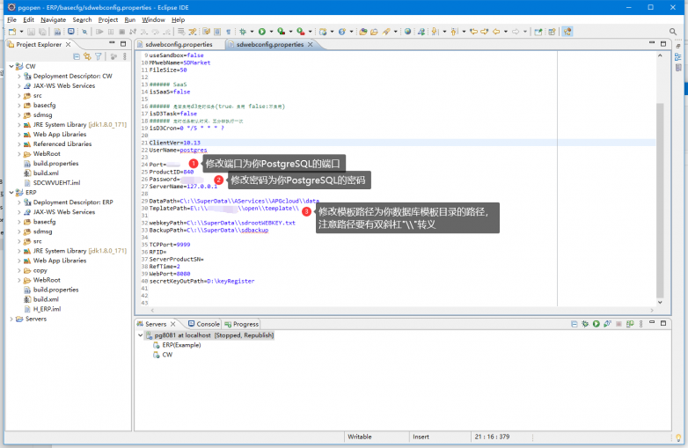Minimize the Project Explorer view

click(111, 43)
